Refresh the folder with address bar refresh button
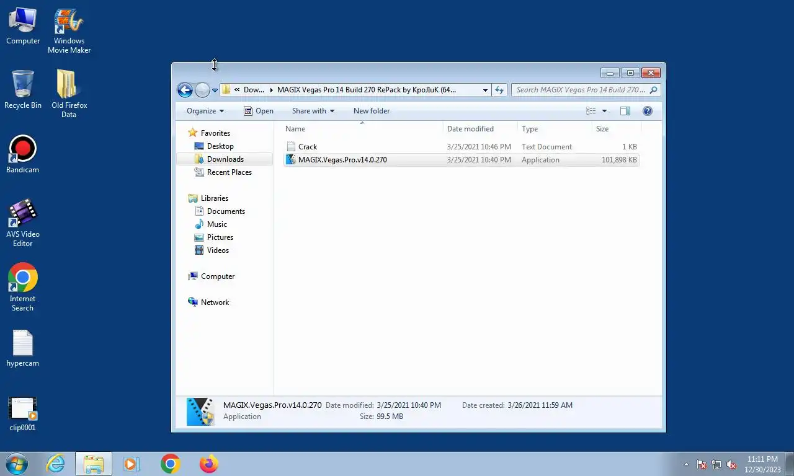 pos(499,90)
